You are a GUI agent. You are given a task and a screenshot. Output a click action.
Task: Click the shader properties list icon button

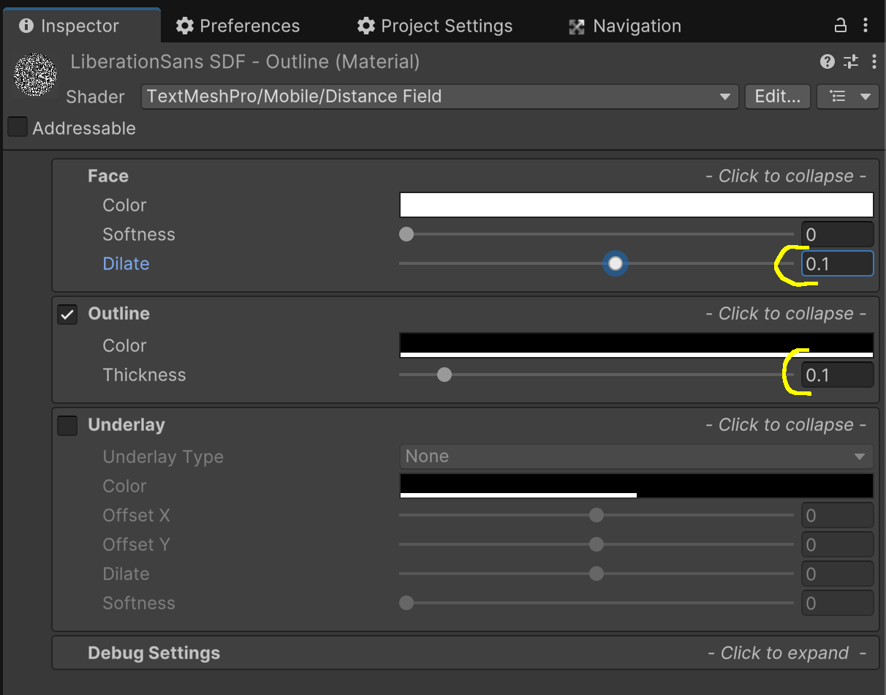click(x=848, y=97)
